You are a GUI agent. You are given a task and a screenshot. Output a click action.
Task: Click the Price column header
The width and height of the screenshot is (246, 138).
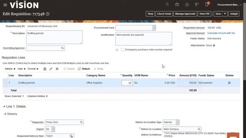pos(172,76)
